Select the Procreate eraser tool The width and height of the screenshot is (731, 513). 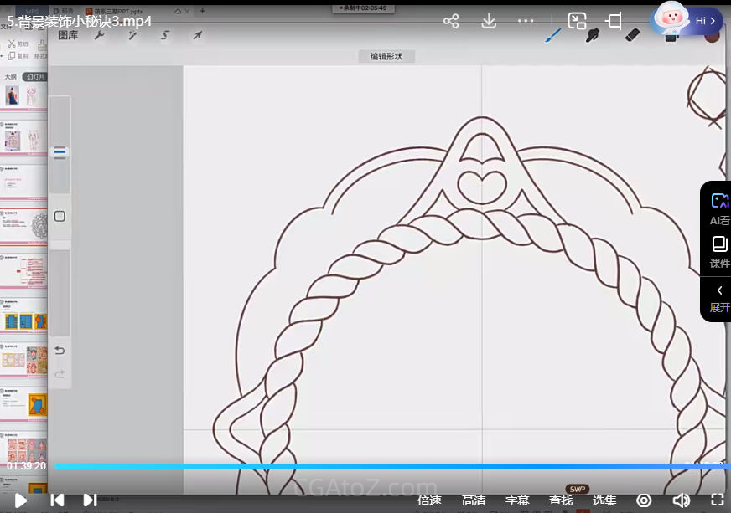pos(633,35)
